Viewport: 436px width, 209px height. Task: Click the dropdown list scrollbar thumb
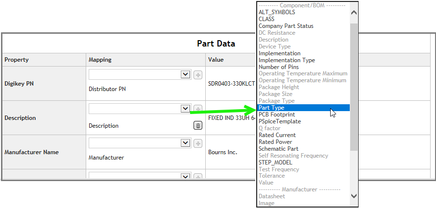point(354,87)
